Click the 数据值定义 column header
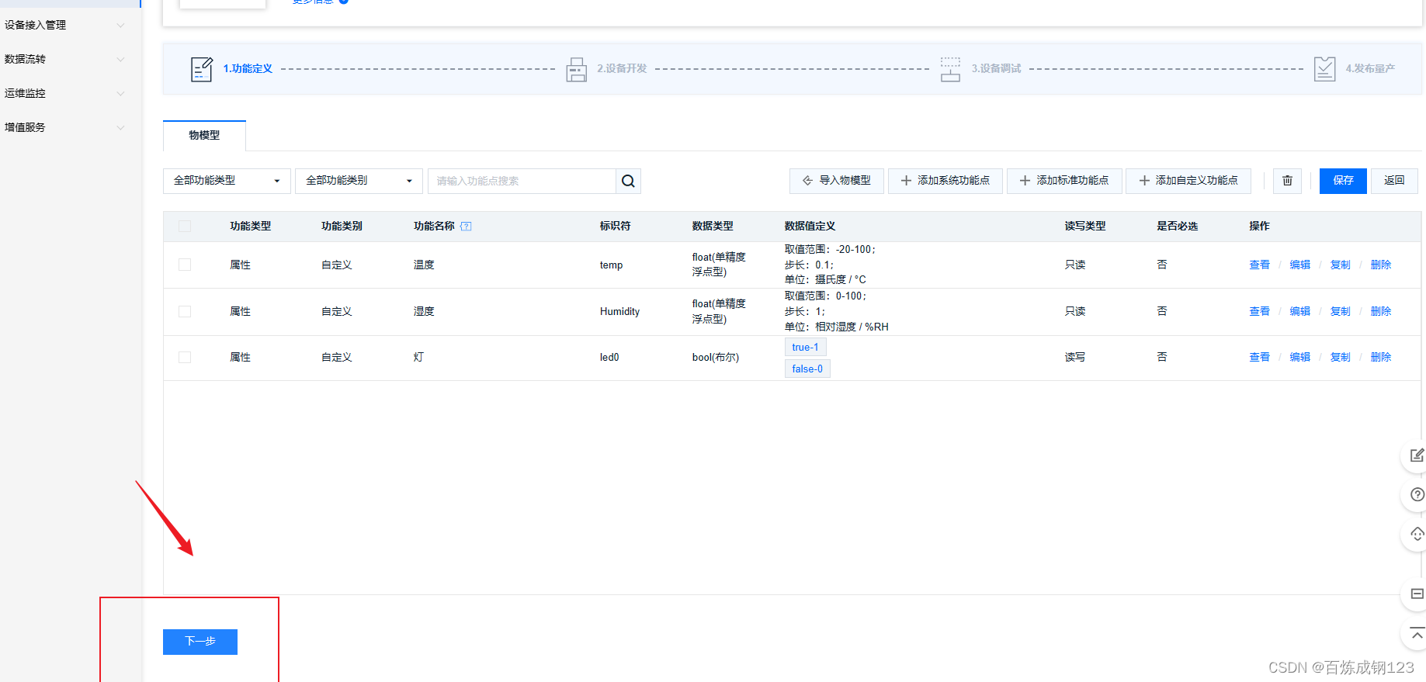This screenshot has width=1426, height=682. [x=810, y=226]
